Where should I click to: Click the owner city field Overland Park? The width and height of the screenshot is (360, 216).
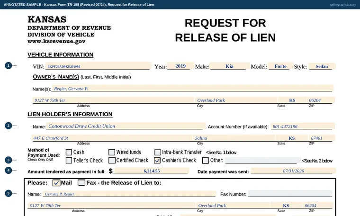pos(236,100)
